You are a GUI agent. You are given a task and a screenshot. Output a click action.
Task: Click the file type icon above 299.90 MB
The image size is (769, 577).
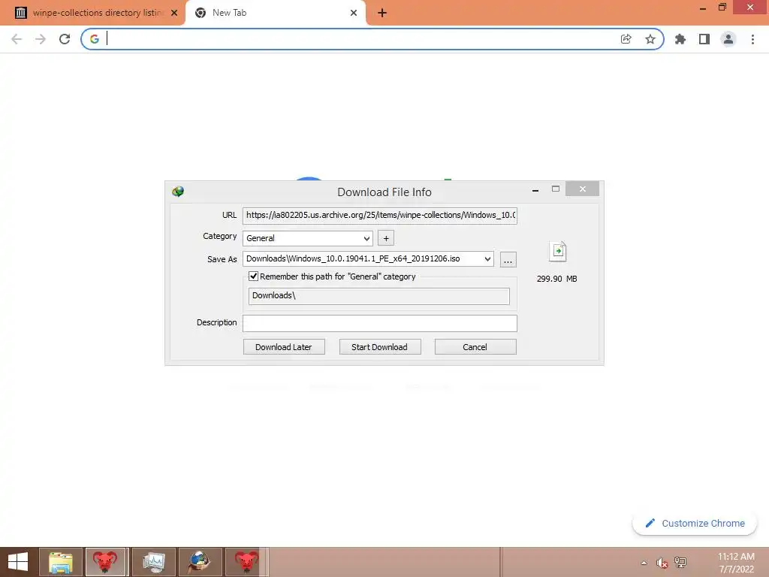(558, 251)
